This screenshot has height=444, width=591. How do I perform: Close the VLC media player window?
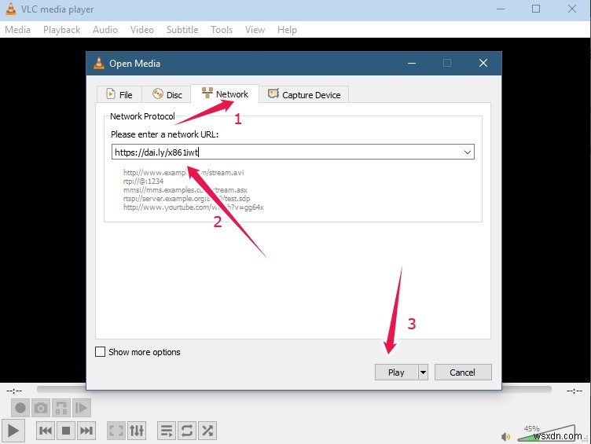[x=572, y=9]
